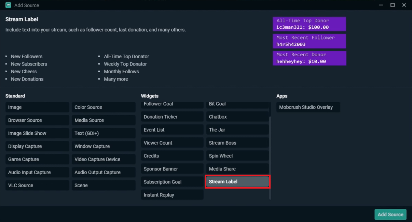Choose Video Capture Device
Image resolution: width=412 pixels, height=222 pixels.
tap(104, 159)
